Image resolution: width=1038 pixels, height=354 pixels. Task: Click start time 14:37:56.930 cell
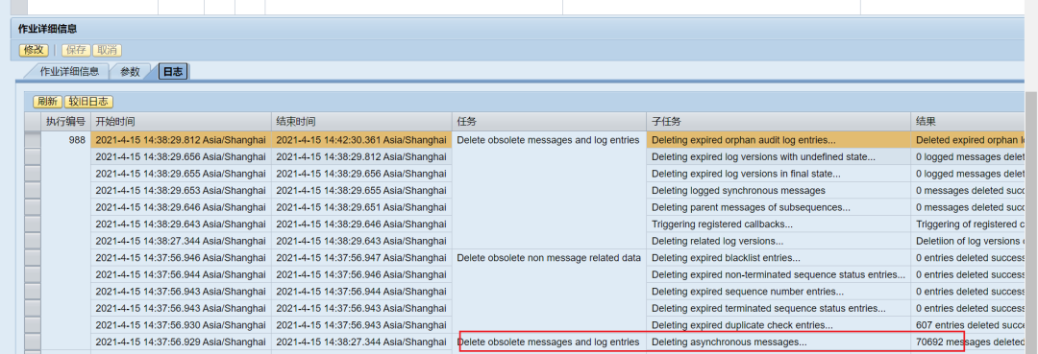[x=181, y=325]
